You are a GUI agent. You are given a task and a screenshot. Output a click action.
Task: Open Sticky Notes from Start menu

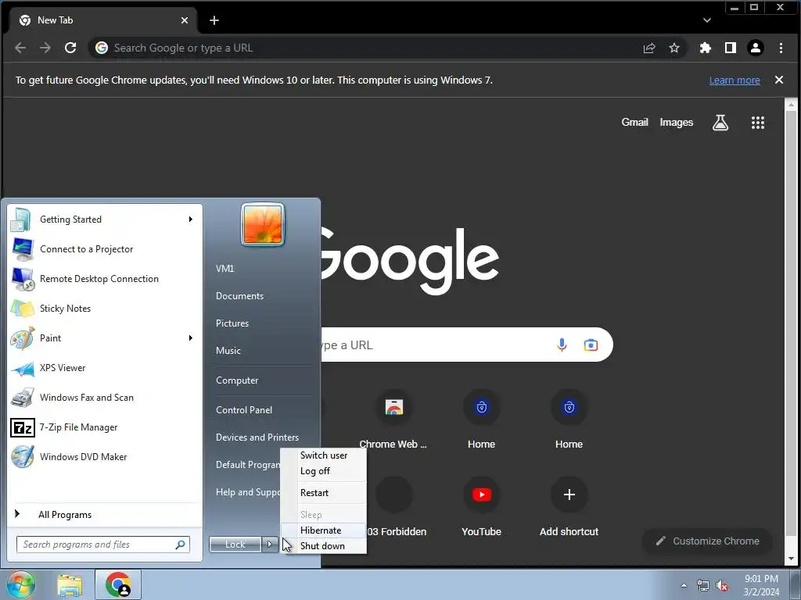pos(106,308)
